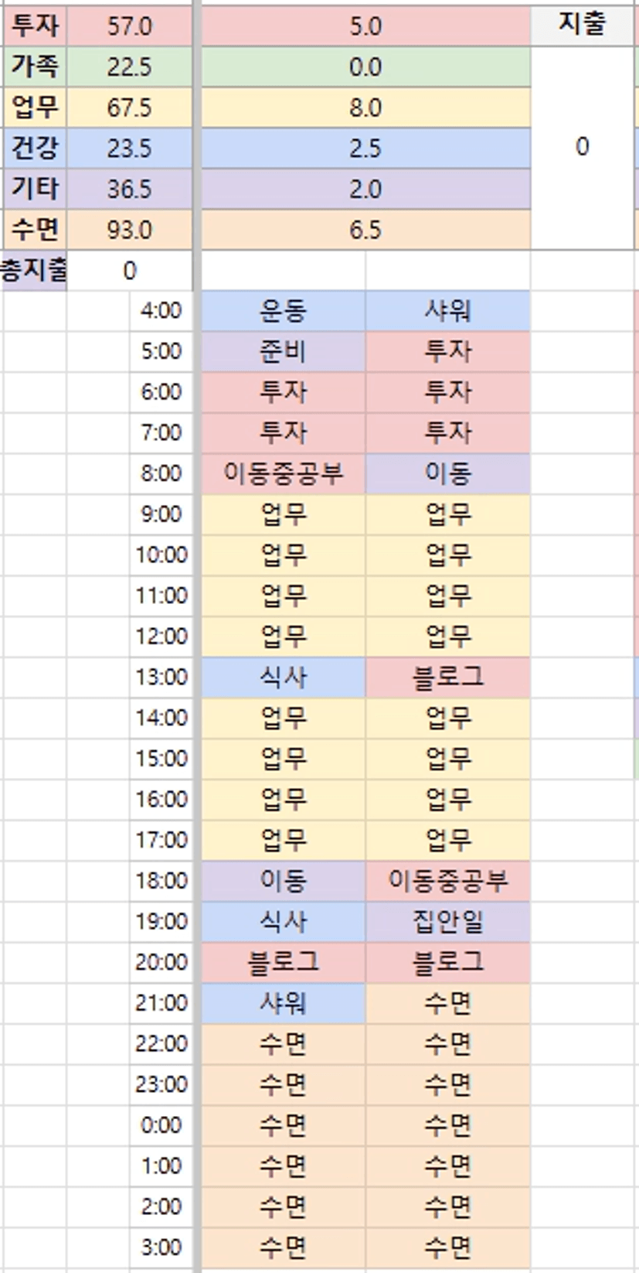Select the 건강 category label
Image resolution: width=639 pixels, height=1273 pixels.
tap(35, 148)
